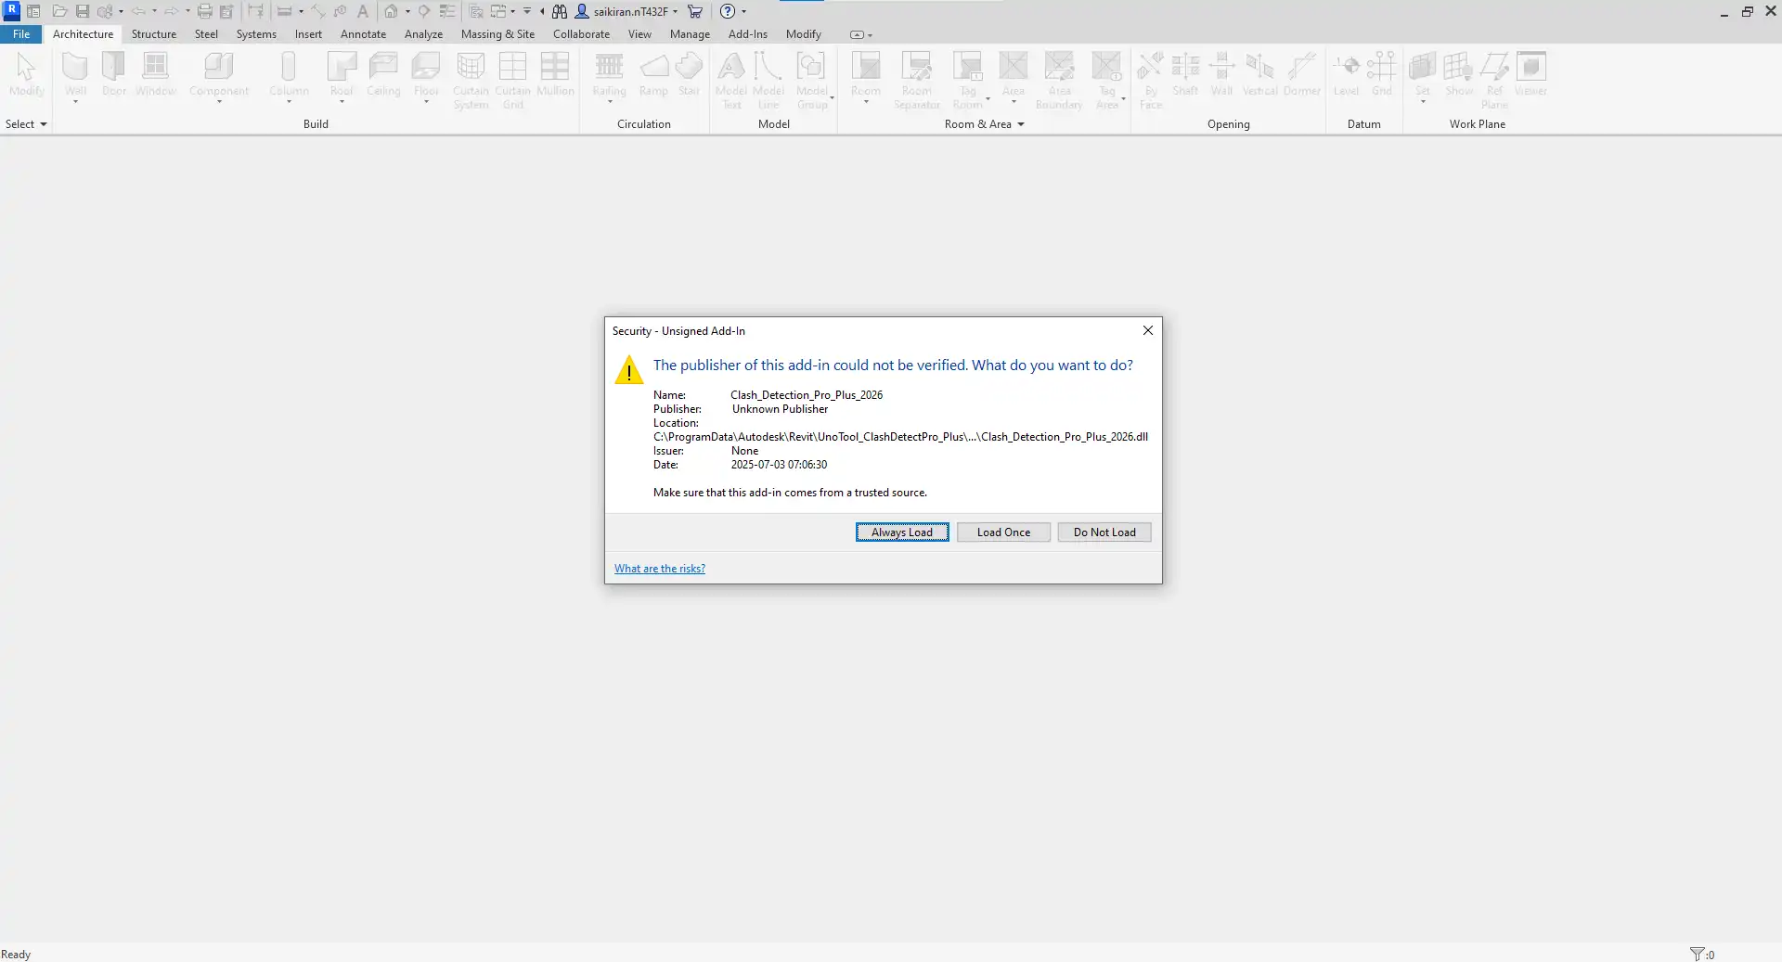Select the Curtain System tool
Viewport: 1782px width, 962px height.
coord(471,80)
